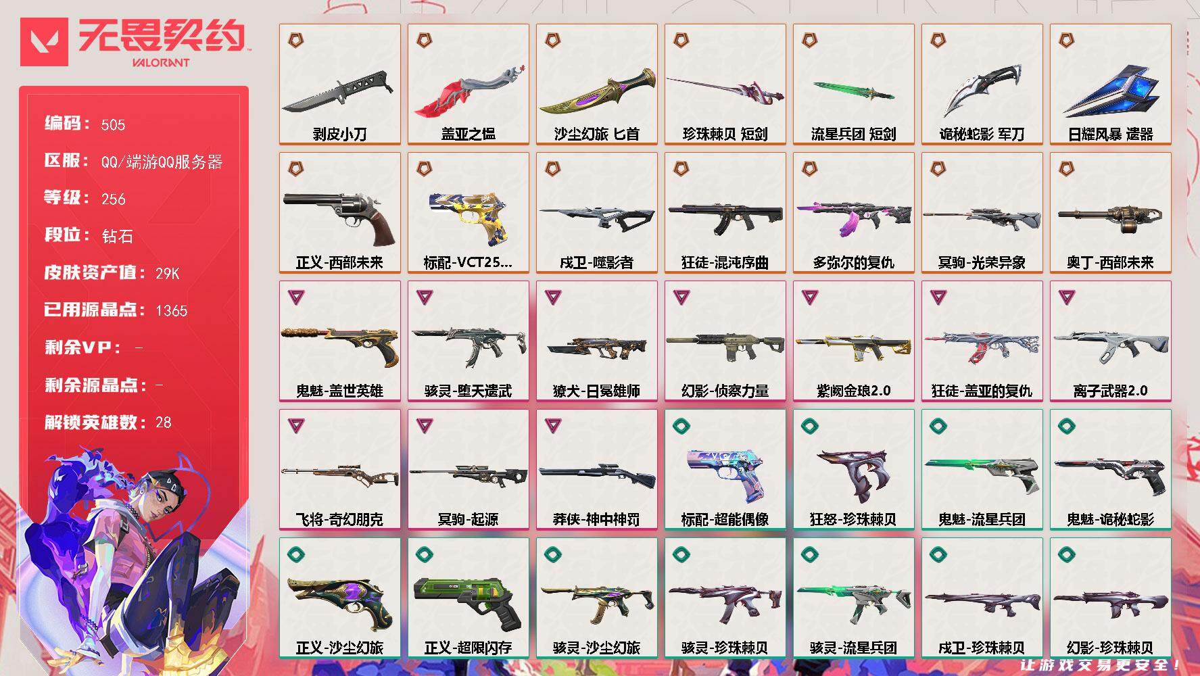The width and height of the screenshot is (1200, 676).
Task: Click the orange badge on 奥丁-西部未来
Action: point(1066,168)
